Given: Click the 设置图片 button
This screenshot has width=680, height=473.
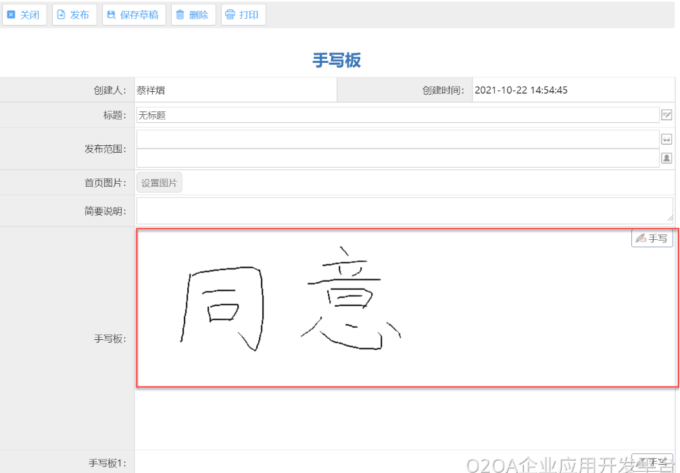Looking at the screenshot, I should (x=159, y=183).
